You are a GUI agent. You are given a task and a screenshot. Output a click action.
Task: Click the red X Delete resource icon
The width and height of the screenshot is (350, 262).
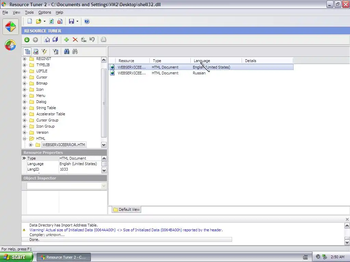click(75, 40)
